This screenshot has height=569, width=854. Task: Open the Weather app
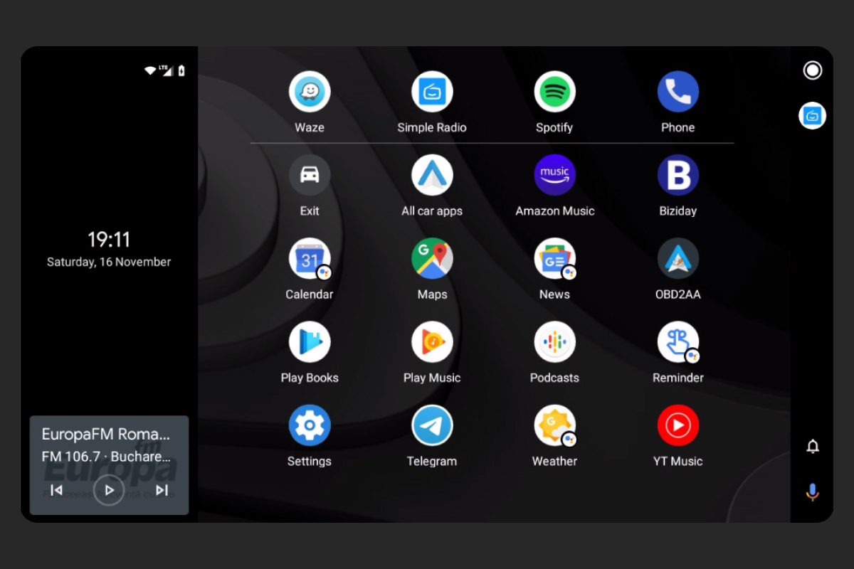[x=554, y=424]
